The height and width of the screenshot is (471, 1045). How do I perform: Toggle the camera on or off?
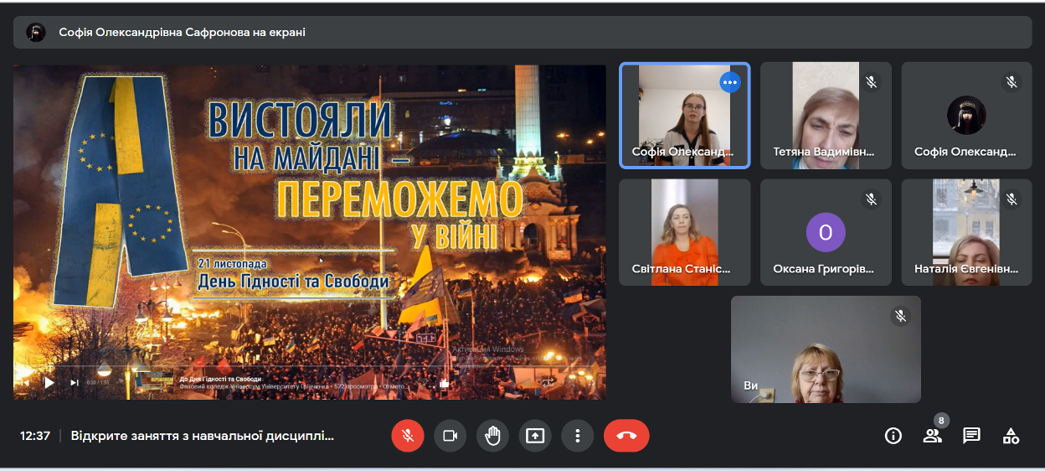pyautogui.click(x=450, y=436)
